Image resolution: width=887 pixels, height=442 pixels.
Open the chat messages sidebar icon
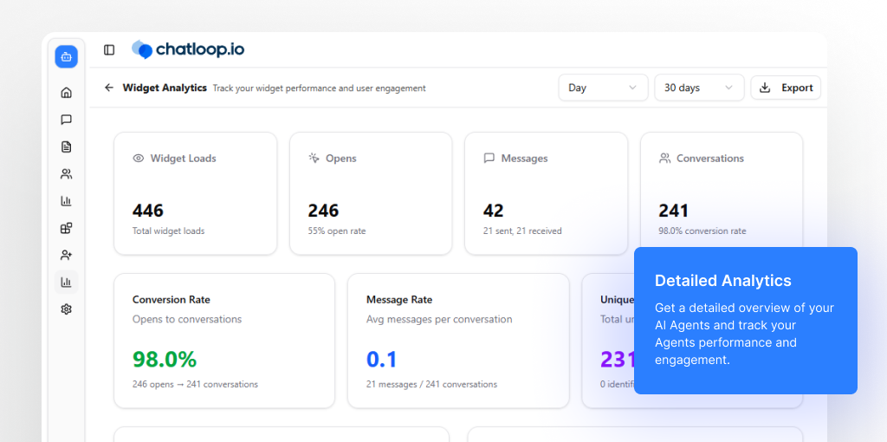(66, 120)
